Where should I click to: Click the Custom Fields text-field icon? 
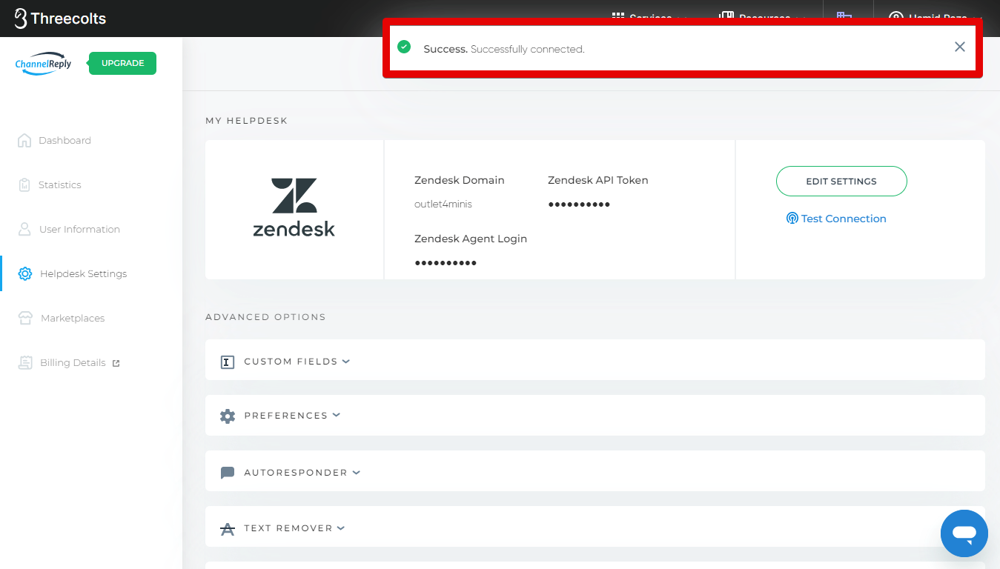pyautogui.click(x=228, y=362)
